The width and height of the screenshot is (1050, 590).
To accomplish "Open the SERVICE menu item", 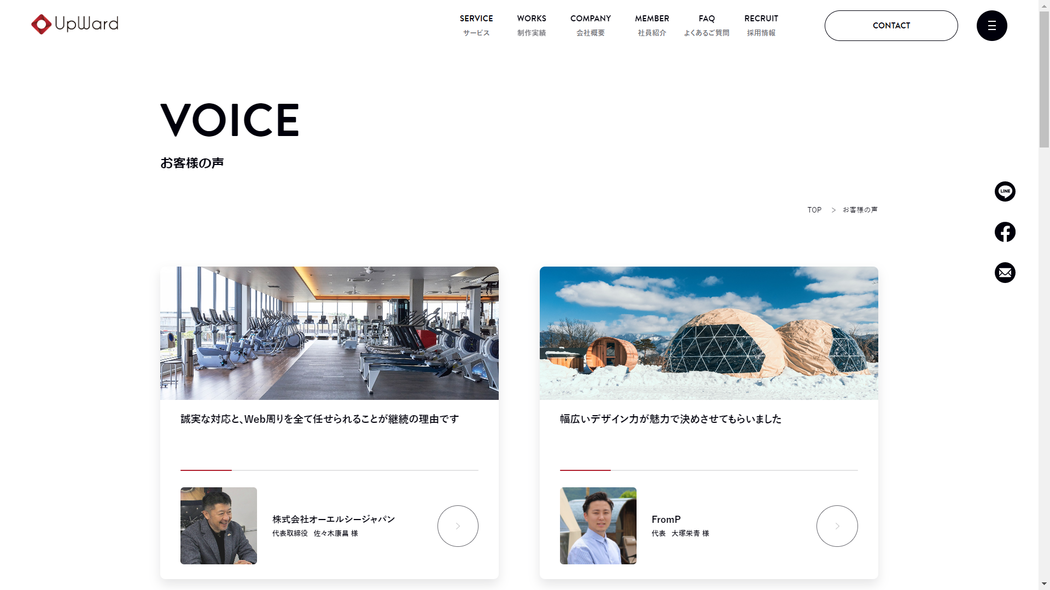I will click(476, 25).
